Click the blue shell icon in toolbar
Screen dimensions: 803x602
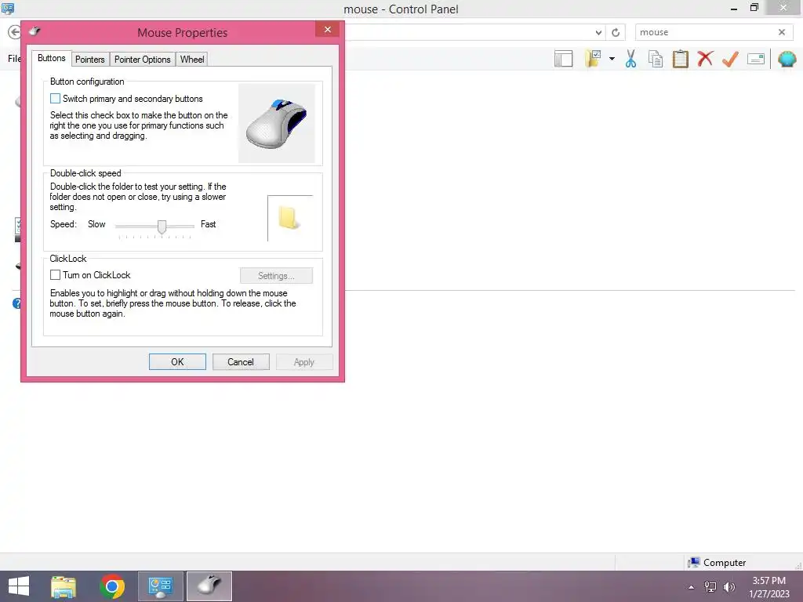787,59
